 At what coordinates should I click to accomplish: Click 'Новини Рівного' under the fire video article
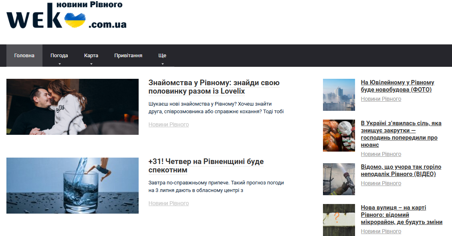coord(381,183)
